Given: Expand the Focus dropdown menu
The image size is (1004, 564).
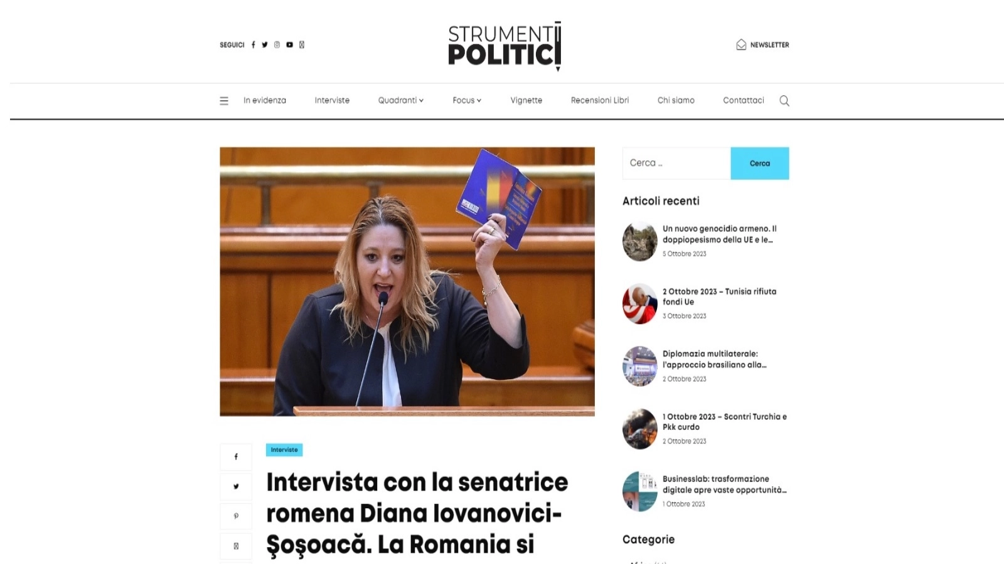Looking at the screenshot, I should (x=467, y=100).
